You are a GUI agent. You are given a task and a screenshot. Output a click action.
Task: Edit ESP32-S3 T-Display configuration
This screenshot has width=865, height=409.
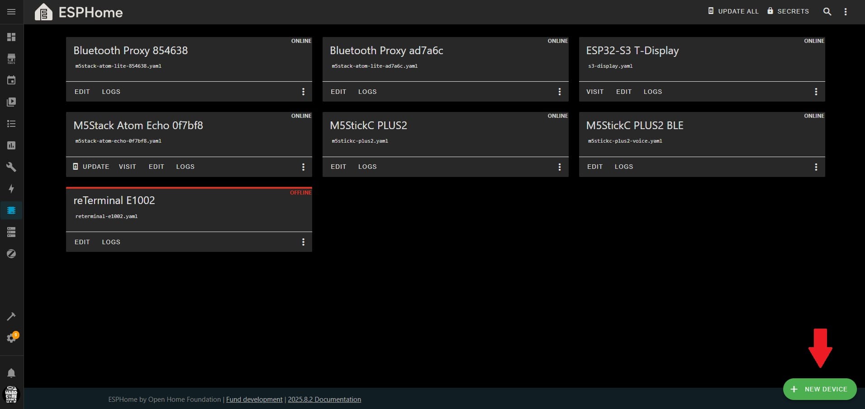click(624, 92)
